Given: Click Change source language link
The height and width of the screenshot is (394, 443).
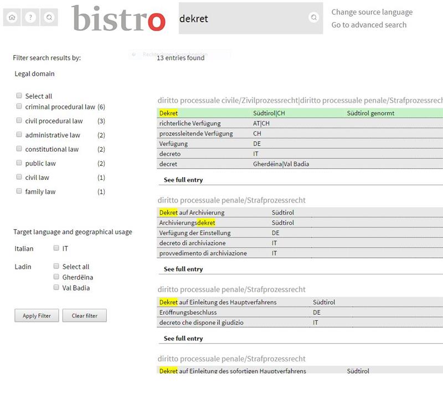Looking at the screenshot, I should 372,12.
